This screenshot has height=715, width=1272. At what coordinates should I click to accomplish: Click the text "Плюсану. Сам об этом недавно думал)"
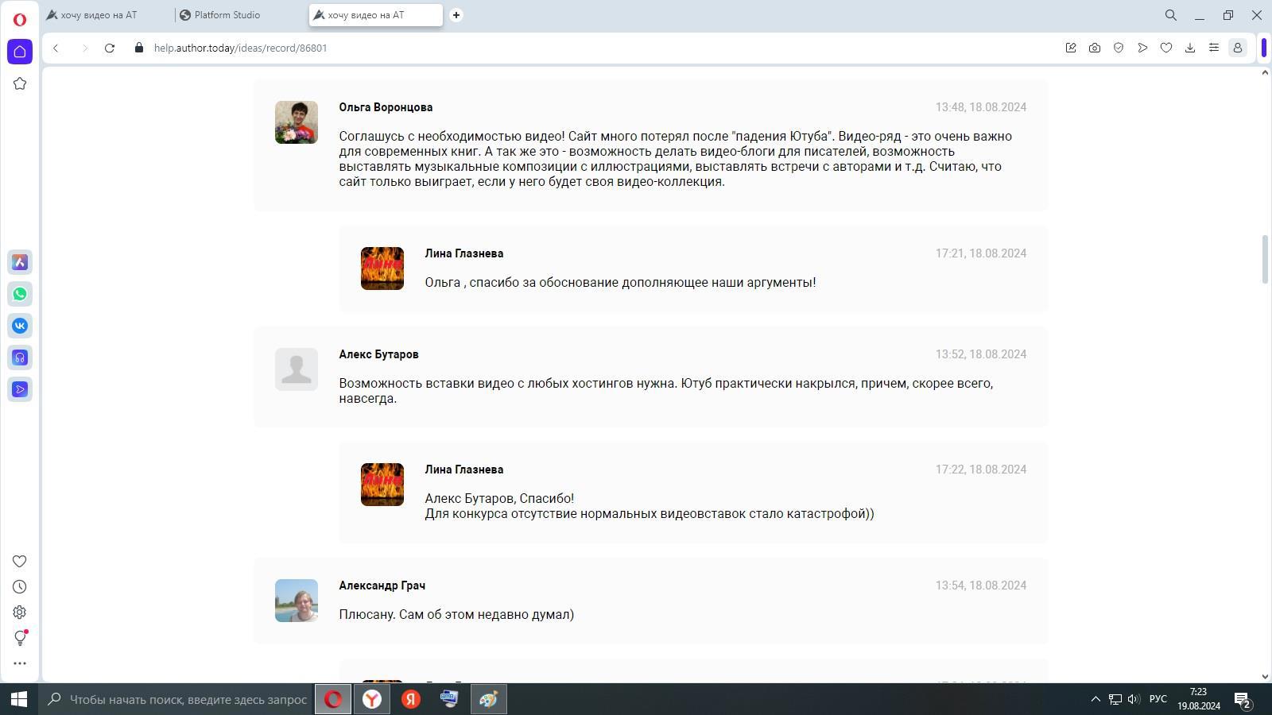[456, 614]
